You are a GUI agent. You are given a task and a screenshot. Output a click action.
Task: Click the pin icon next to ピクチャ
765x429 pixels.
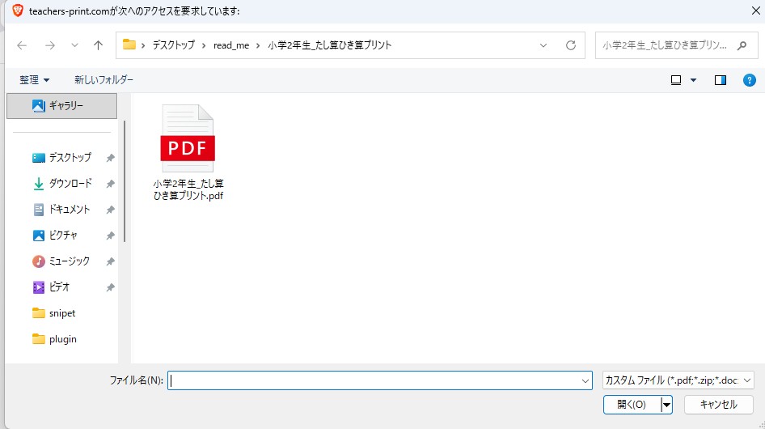110,236
